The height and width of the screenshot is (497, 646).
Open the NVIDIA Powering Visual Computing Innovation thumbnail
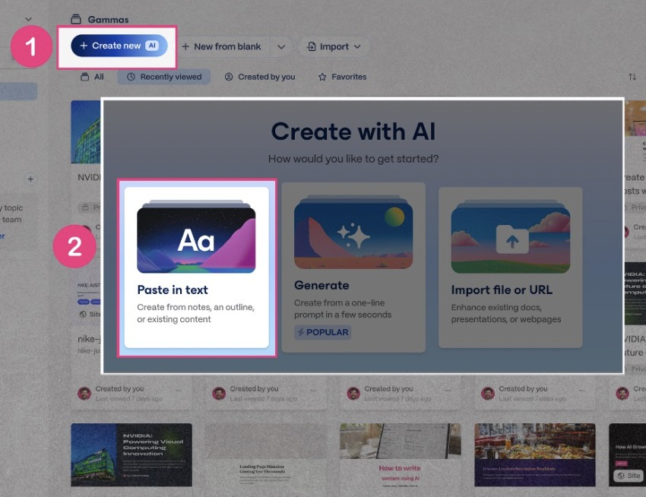[x=131, y=454]
